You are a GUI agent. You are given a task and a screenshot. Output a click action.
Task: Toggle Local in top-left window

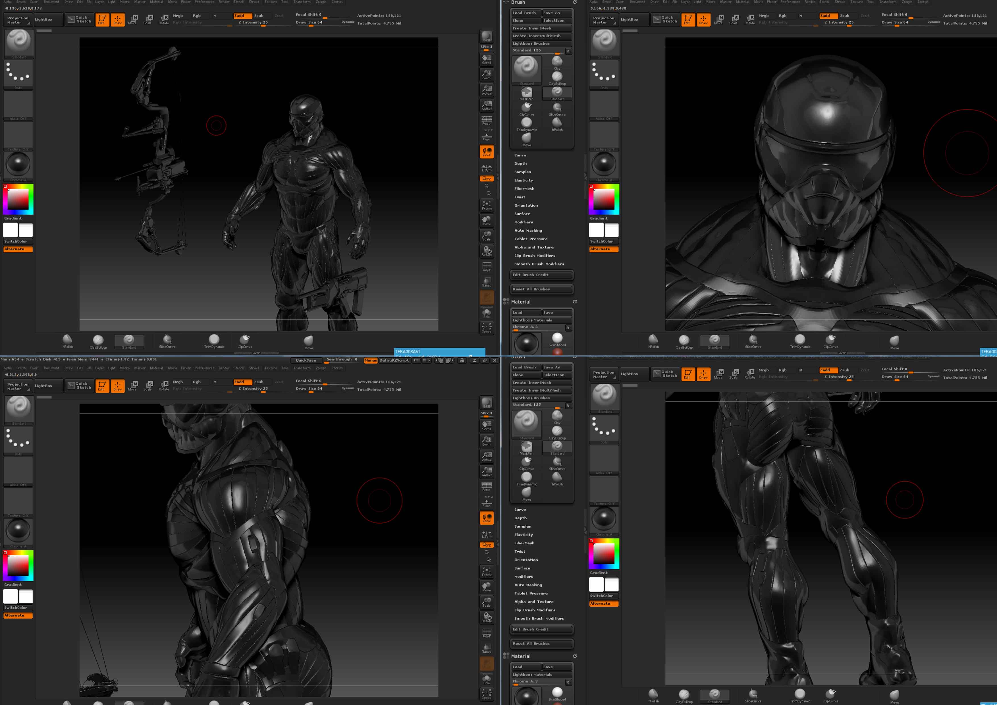[486, 152]
